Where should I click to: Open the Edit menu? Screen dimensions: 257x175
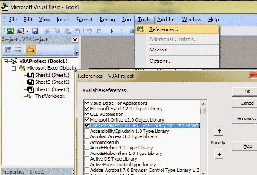(28, 20)
